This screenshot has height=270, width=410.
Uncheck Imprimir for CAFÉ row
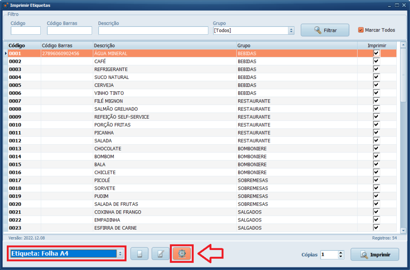(376, 61)
